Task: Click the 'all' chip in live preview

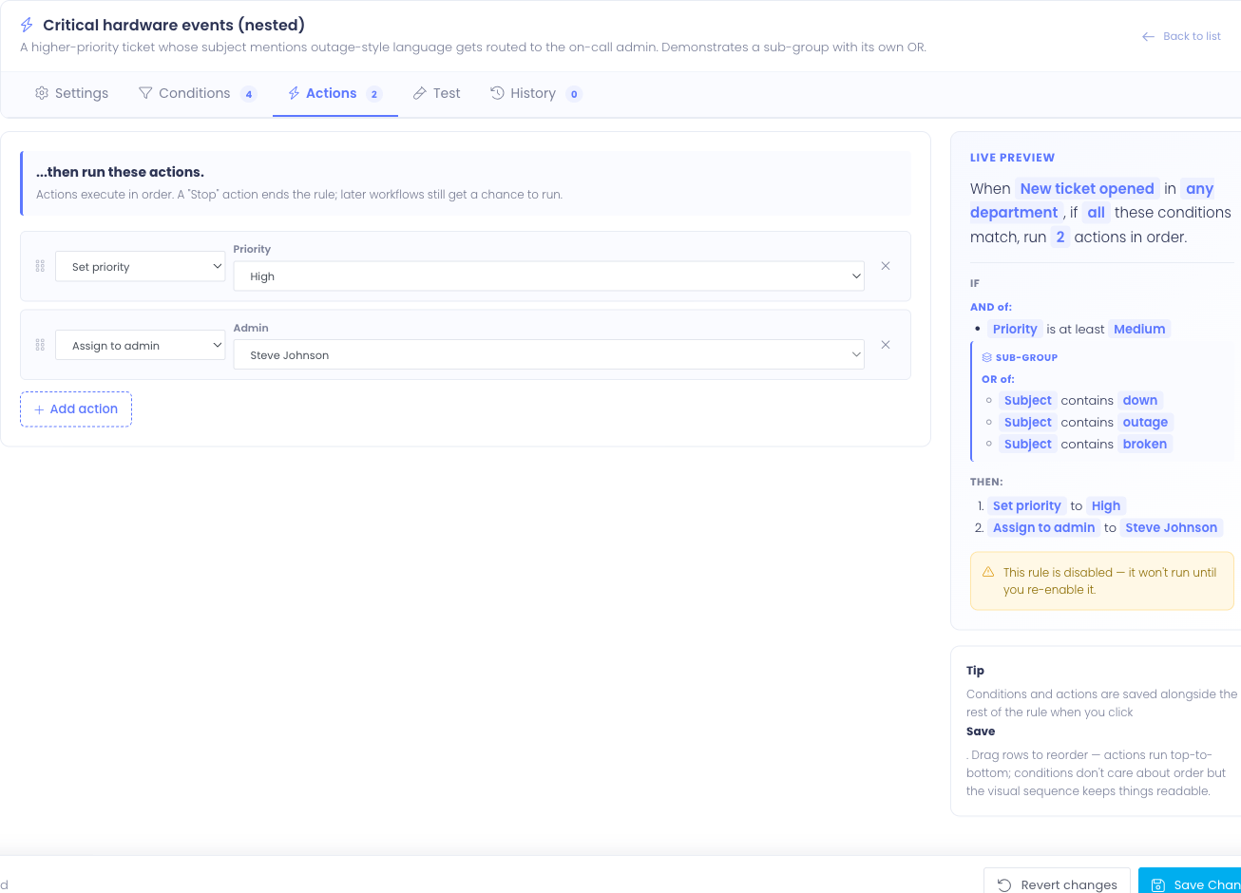Action: coord(1096,212)
